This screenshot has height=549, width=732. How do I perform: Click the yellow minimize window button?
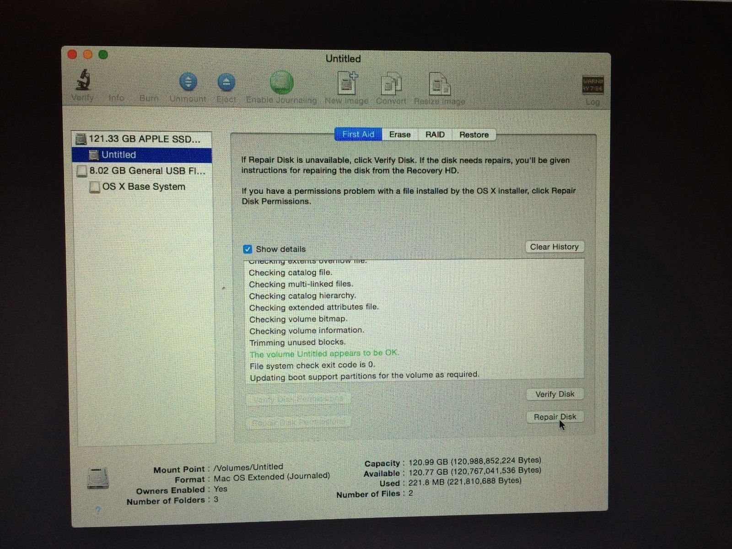[x=88, y=55]
